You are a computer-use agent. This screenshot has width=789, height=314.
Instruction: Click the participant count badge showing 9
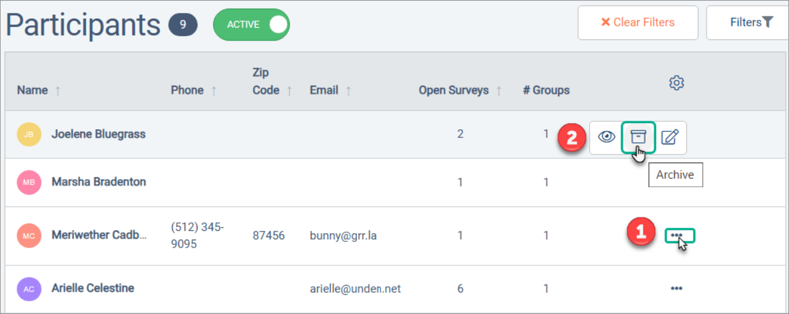pos(183,25)
